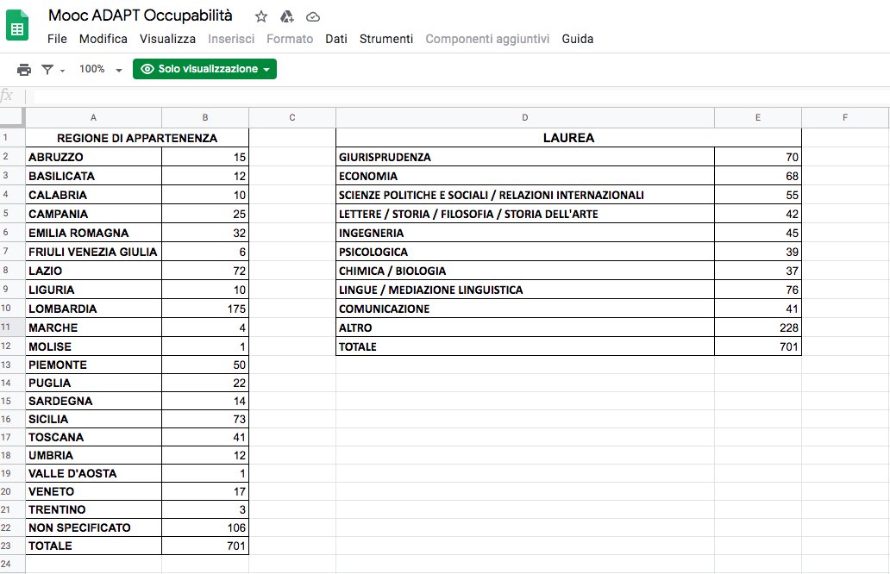Click the add to Drive icon
This screenshot has width=890, height=574.
click(287, 16)
